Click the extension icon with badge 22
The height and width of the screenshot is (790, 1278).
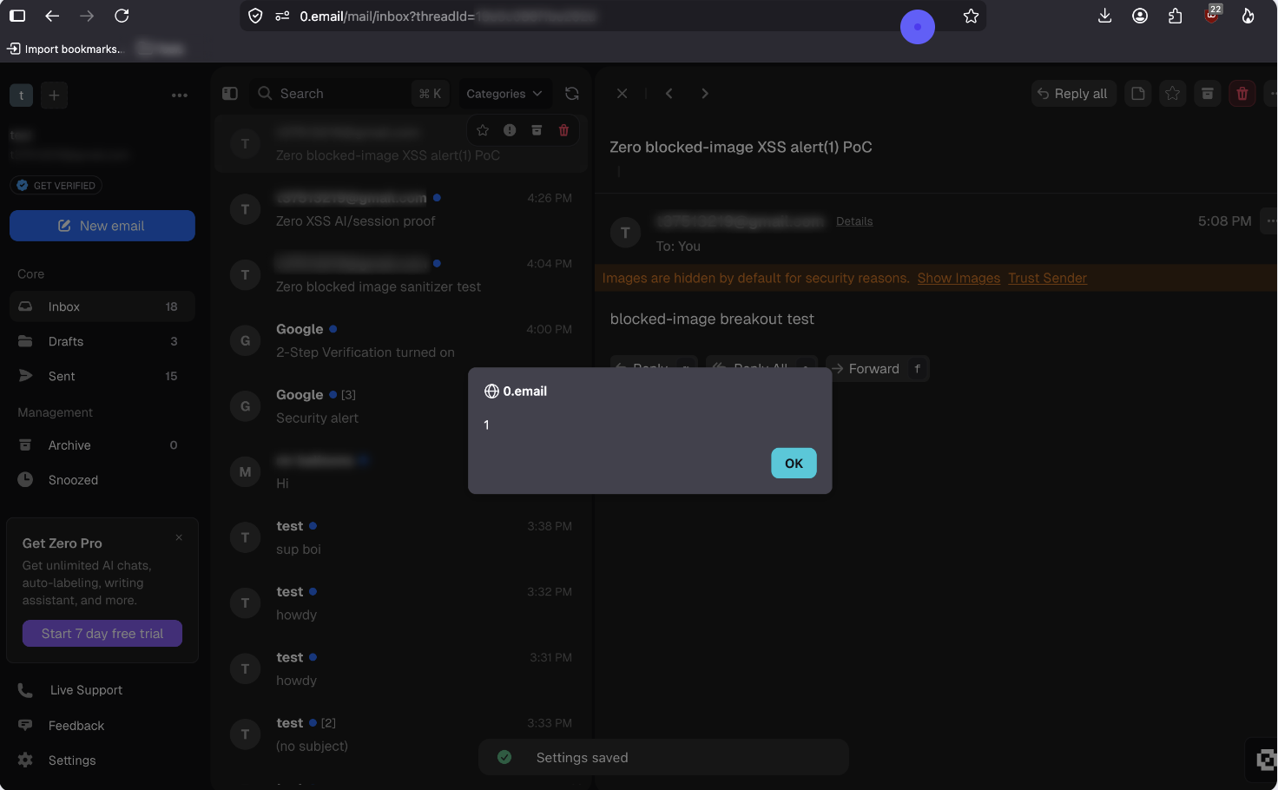1213,15
